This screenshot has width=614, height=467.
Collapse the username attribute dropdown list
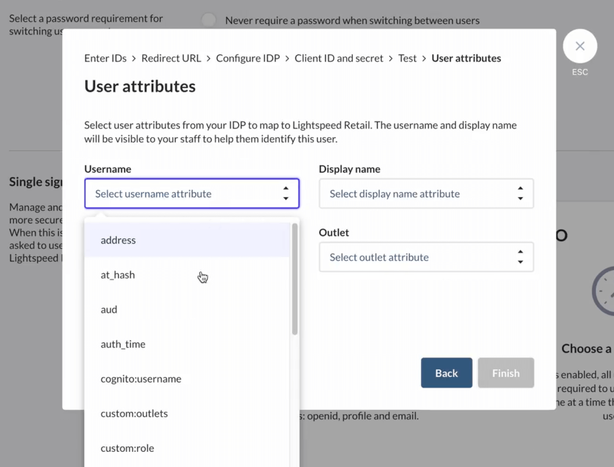coord(192,193)
